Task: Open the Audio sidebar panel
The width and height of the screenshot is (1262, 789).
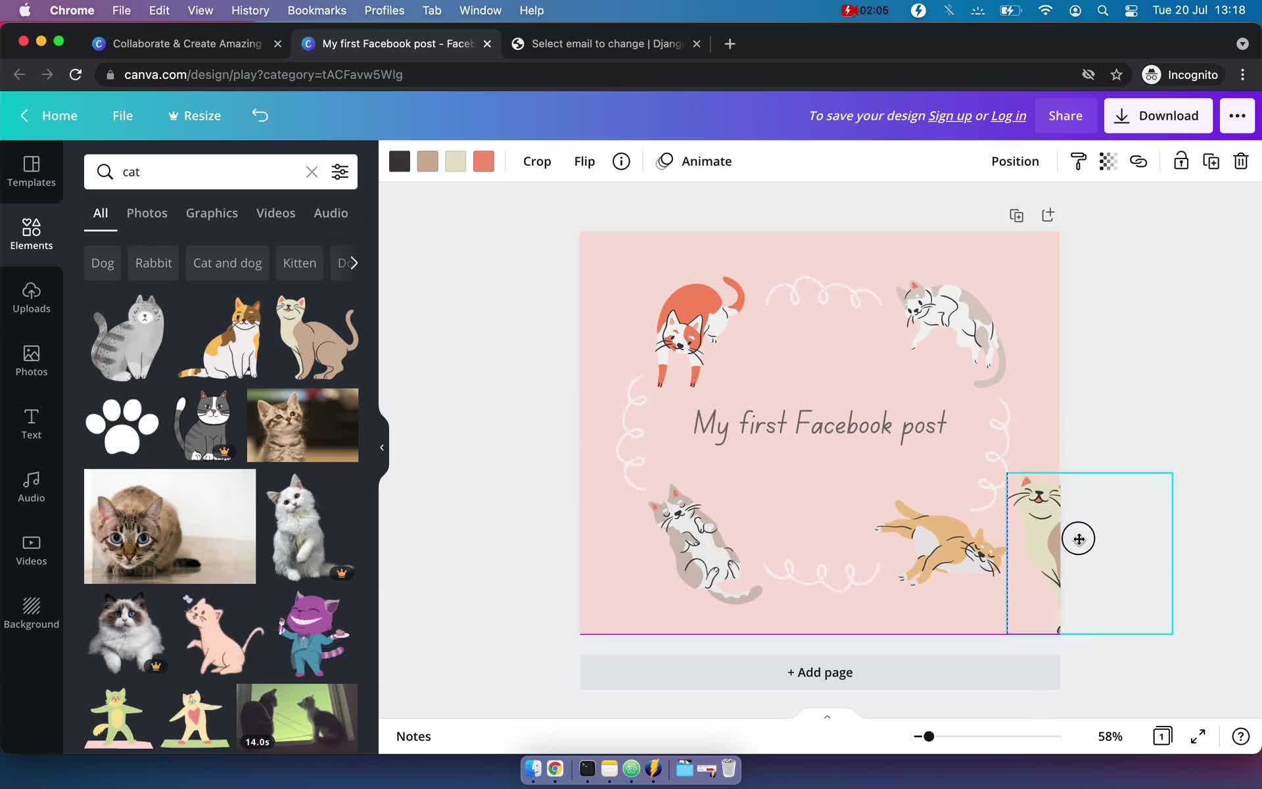Action: (x=32, y=487)
